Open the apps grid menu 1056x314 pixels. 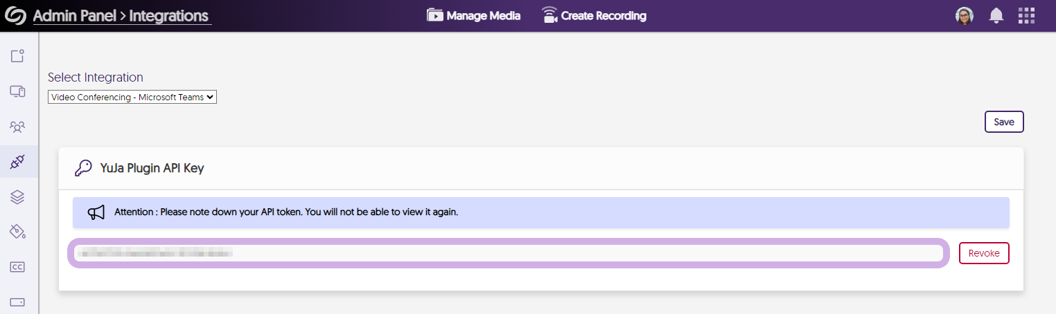tap(1026, 16)
